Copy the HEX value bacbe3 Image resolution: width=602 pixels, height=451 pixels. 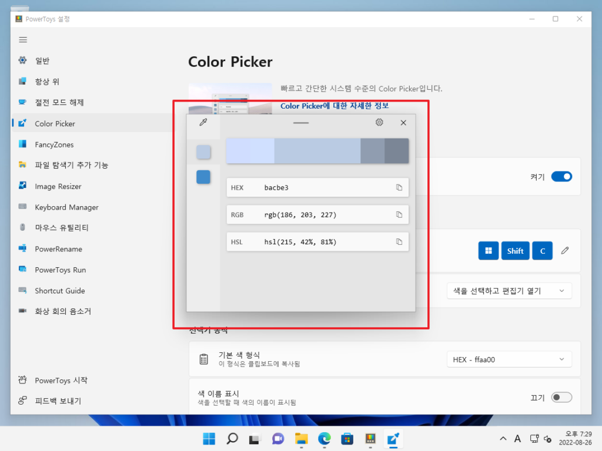[x=400, y=187]
